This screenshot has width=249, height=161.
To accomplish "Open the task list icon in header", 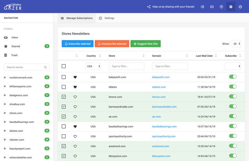I will (202, 7).
